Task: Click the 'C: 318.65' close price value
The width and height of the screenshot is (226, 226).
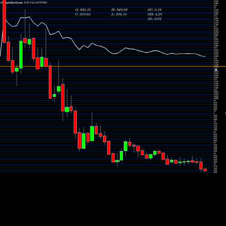Action: click(83, 14)
